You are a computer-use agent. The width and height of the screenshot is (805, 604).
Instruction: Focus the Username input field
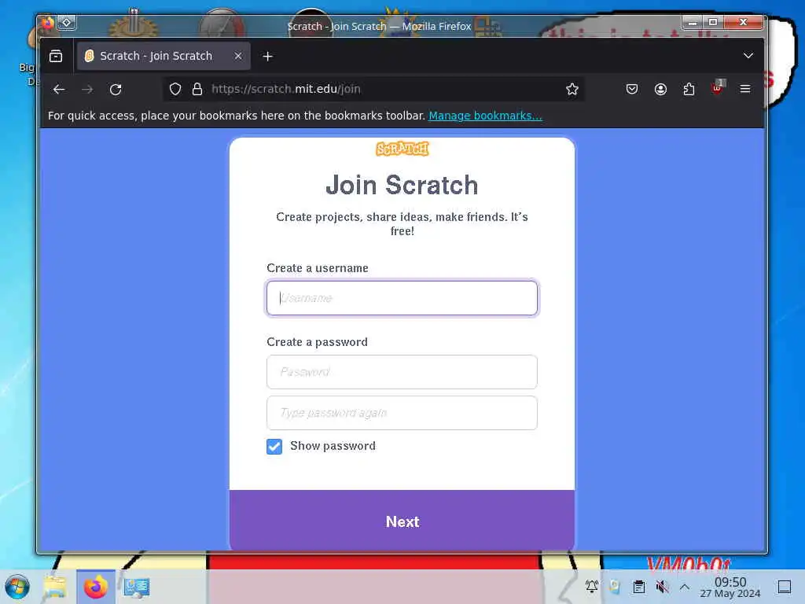coord(402,298)
